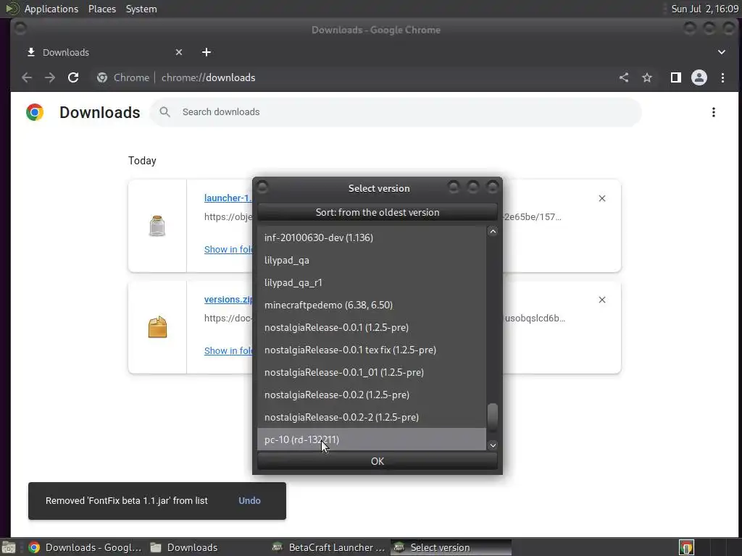
Task: Show launcher jar in folder
Action: point(228,249)
